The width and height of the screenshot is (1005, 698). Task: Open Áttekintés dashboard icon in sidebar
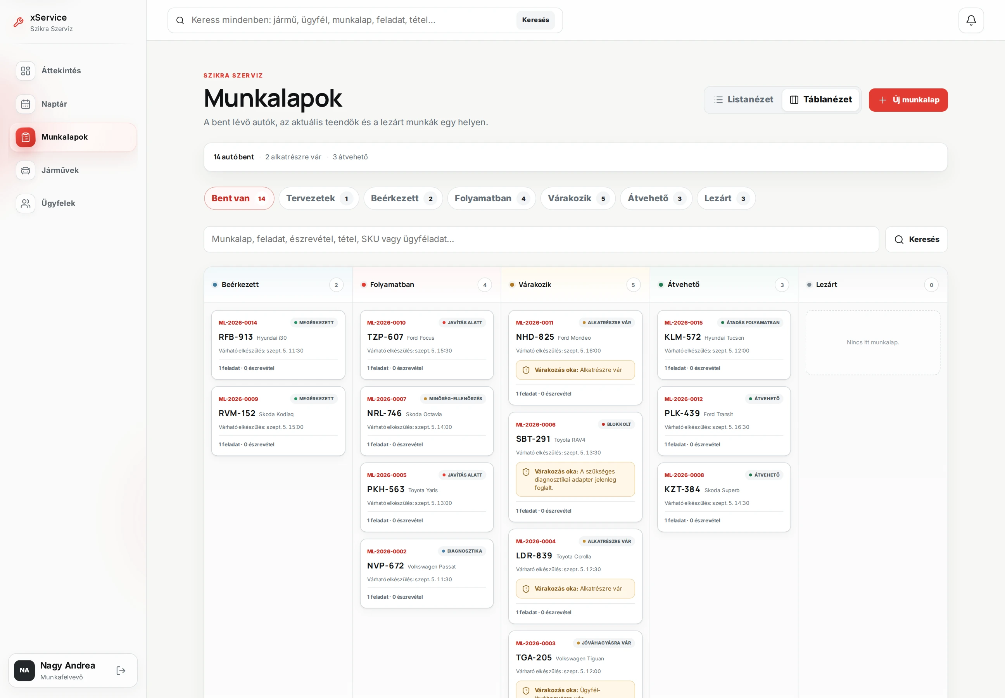(25, 71)
